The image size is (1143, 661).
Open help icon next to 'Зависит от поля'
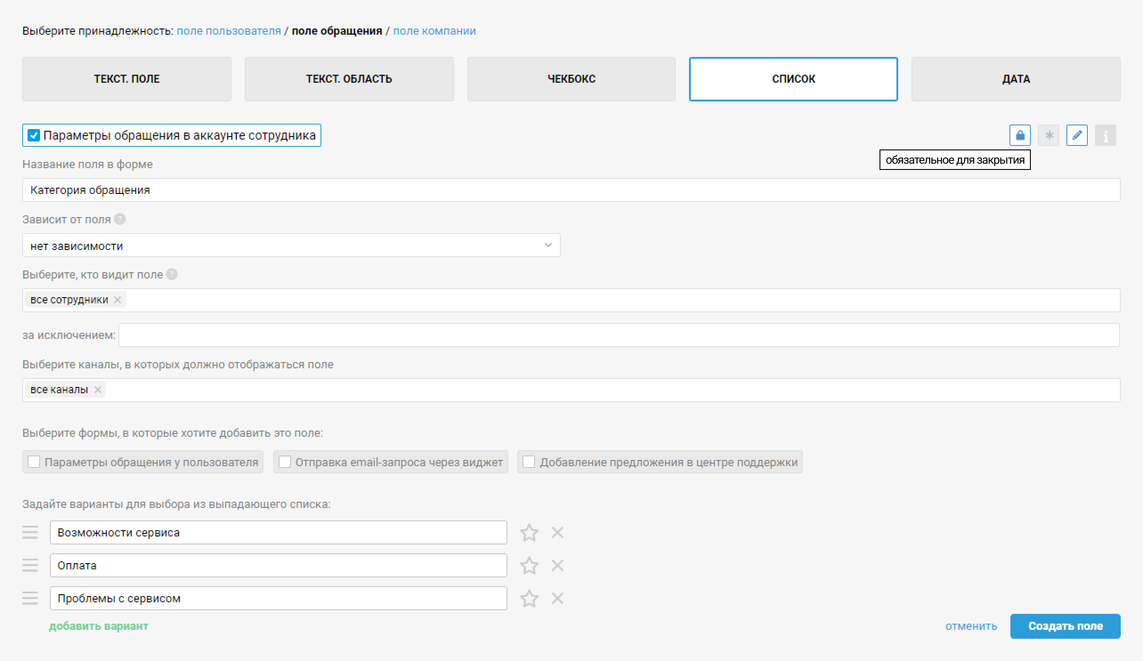(120, 219)
